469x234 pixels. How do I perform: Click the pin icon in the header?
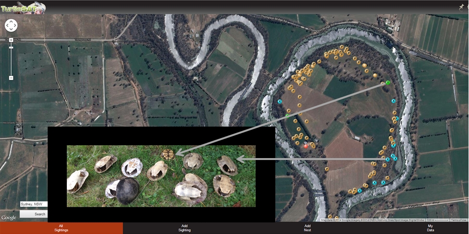461,7
